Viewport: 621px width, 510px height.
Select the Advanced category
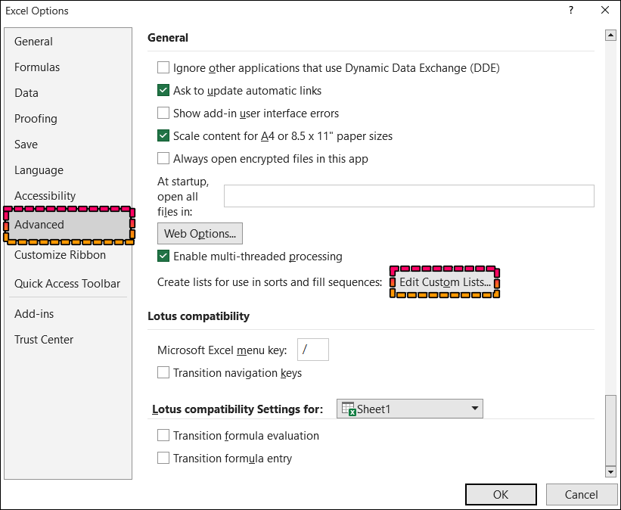[69, 225]
